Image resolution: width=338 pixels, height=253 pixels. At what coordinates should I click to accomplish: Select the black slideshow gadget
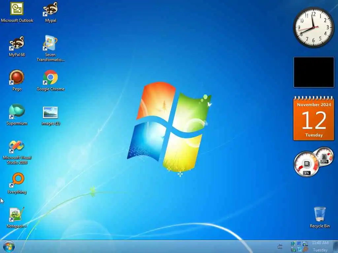click(314, 72)
